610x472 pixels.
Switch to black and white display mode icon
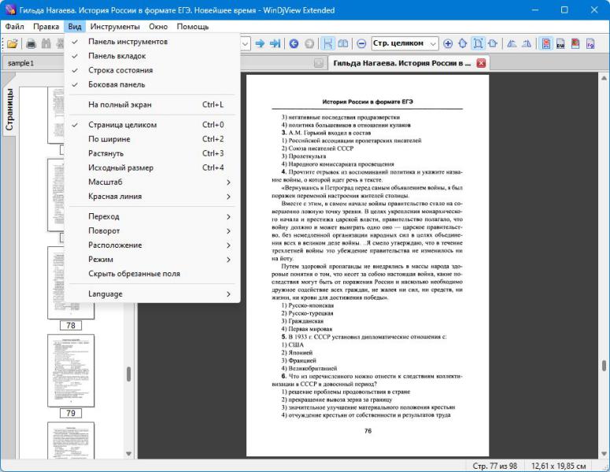coord(560,43)
